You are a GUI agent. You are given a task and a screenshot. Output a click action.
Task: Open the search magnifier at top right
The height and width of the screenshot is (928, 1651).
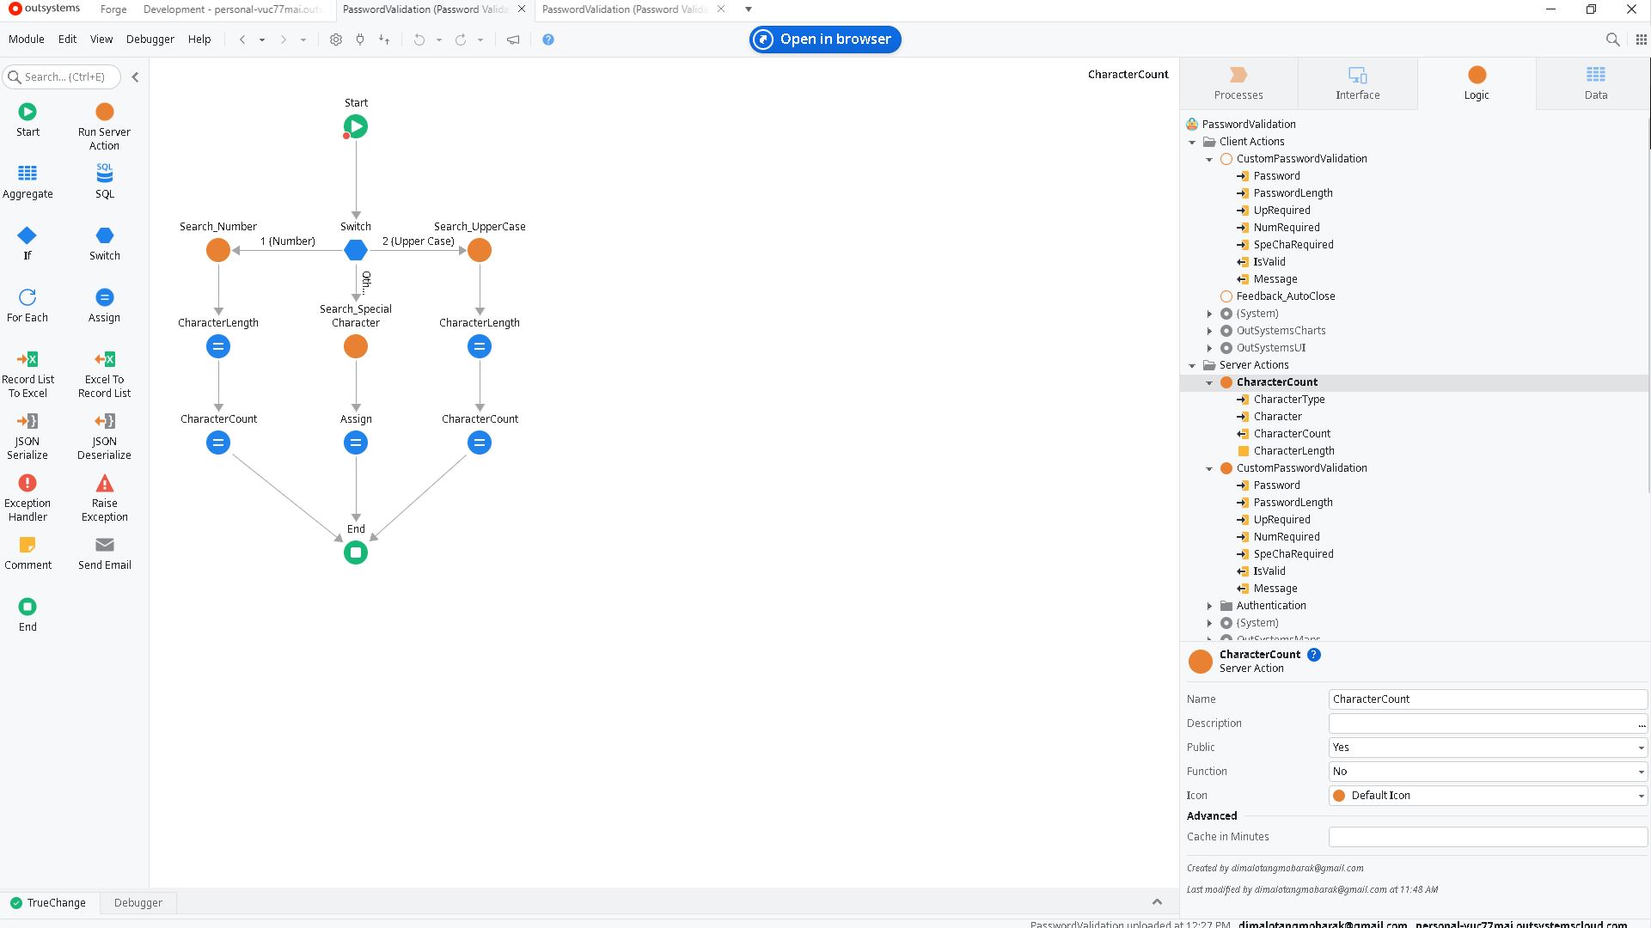(x=1613, y=40)
